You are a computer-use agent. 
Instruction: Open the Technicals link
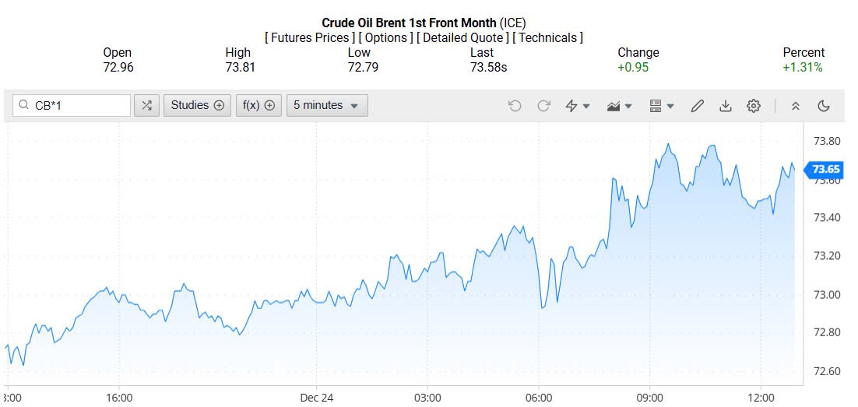click(548, 37)
